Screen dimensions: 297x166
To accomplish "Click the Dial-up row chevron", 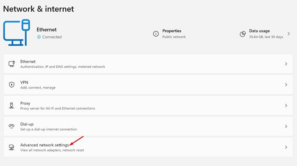I will click(x=286, y=126).
